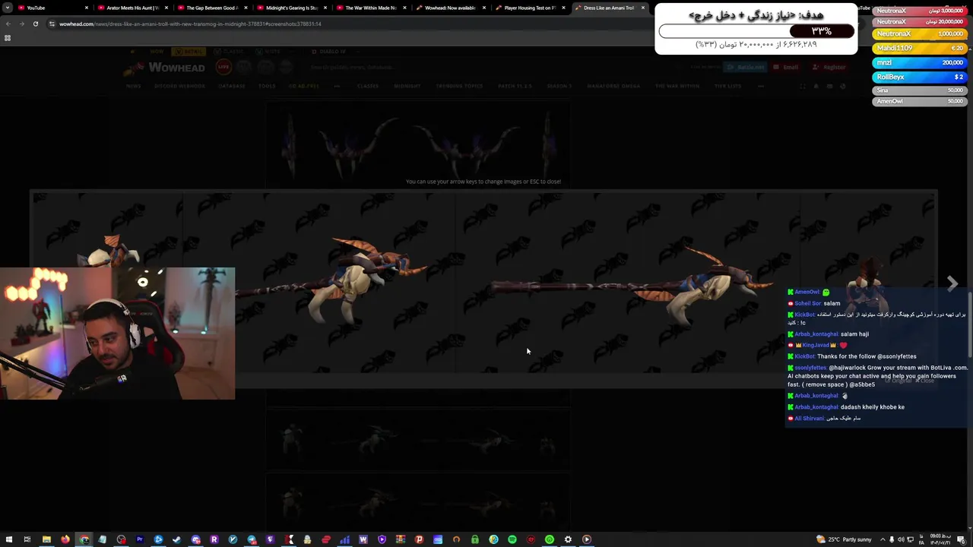The width and height of the screenshot is (973, 547).
Task: Open the NEWS menu in Wowhead navigation
Action: click(134, 86)
